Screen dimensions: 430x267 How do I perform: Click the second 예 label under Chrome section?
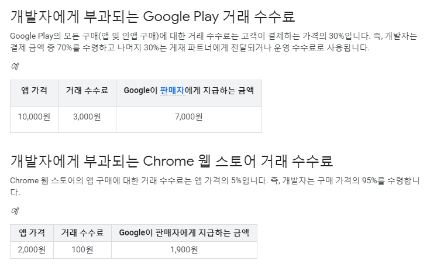(15, 211)
